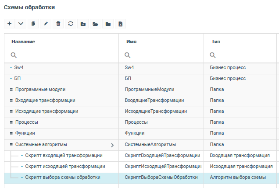Expand the Программные модули folder
The height and width of the screenshot is (188, 279).
11,90
